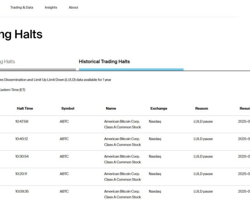This screenshot has height=205, width=250.
Task: Click ABTC symbol in 10:30:54 row
Action: [64, 156]
